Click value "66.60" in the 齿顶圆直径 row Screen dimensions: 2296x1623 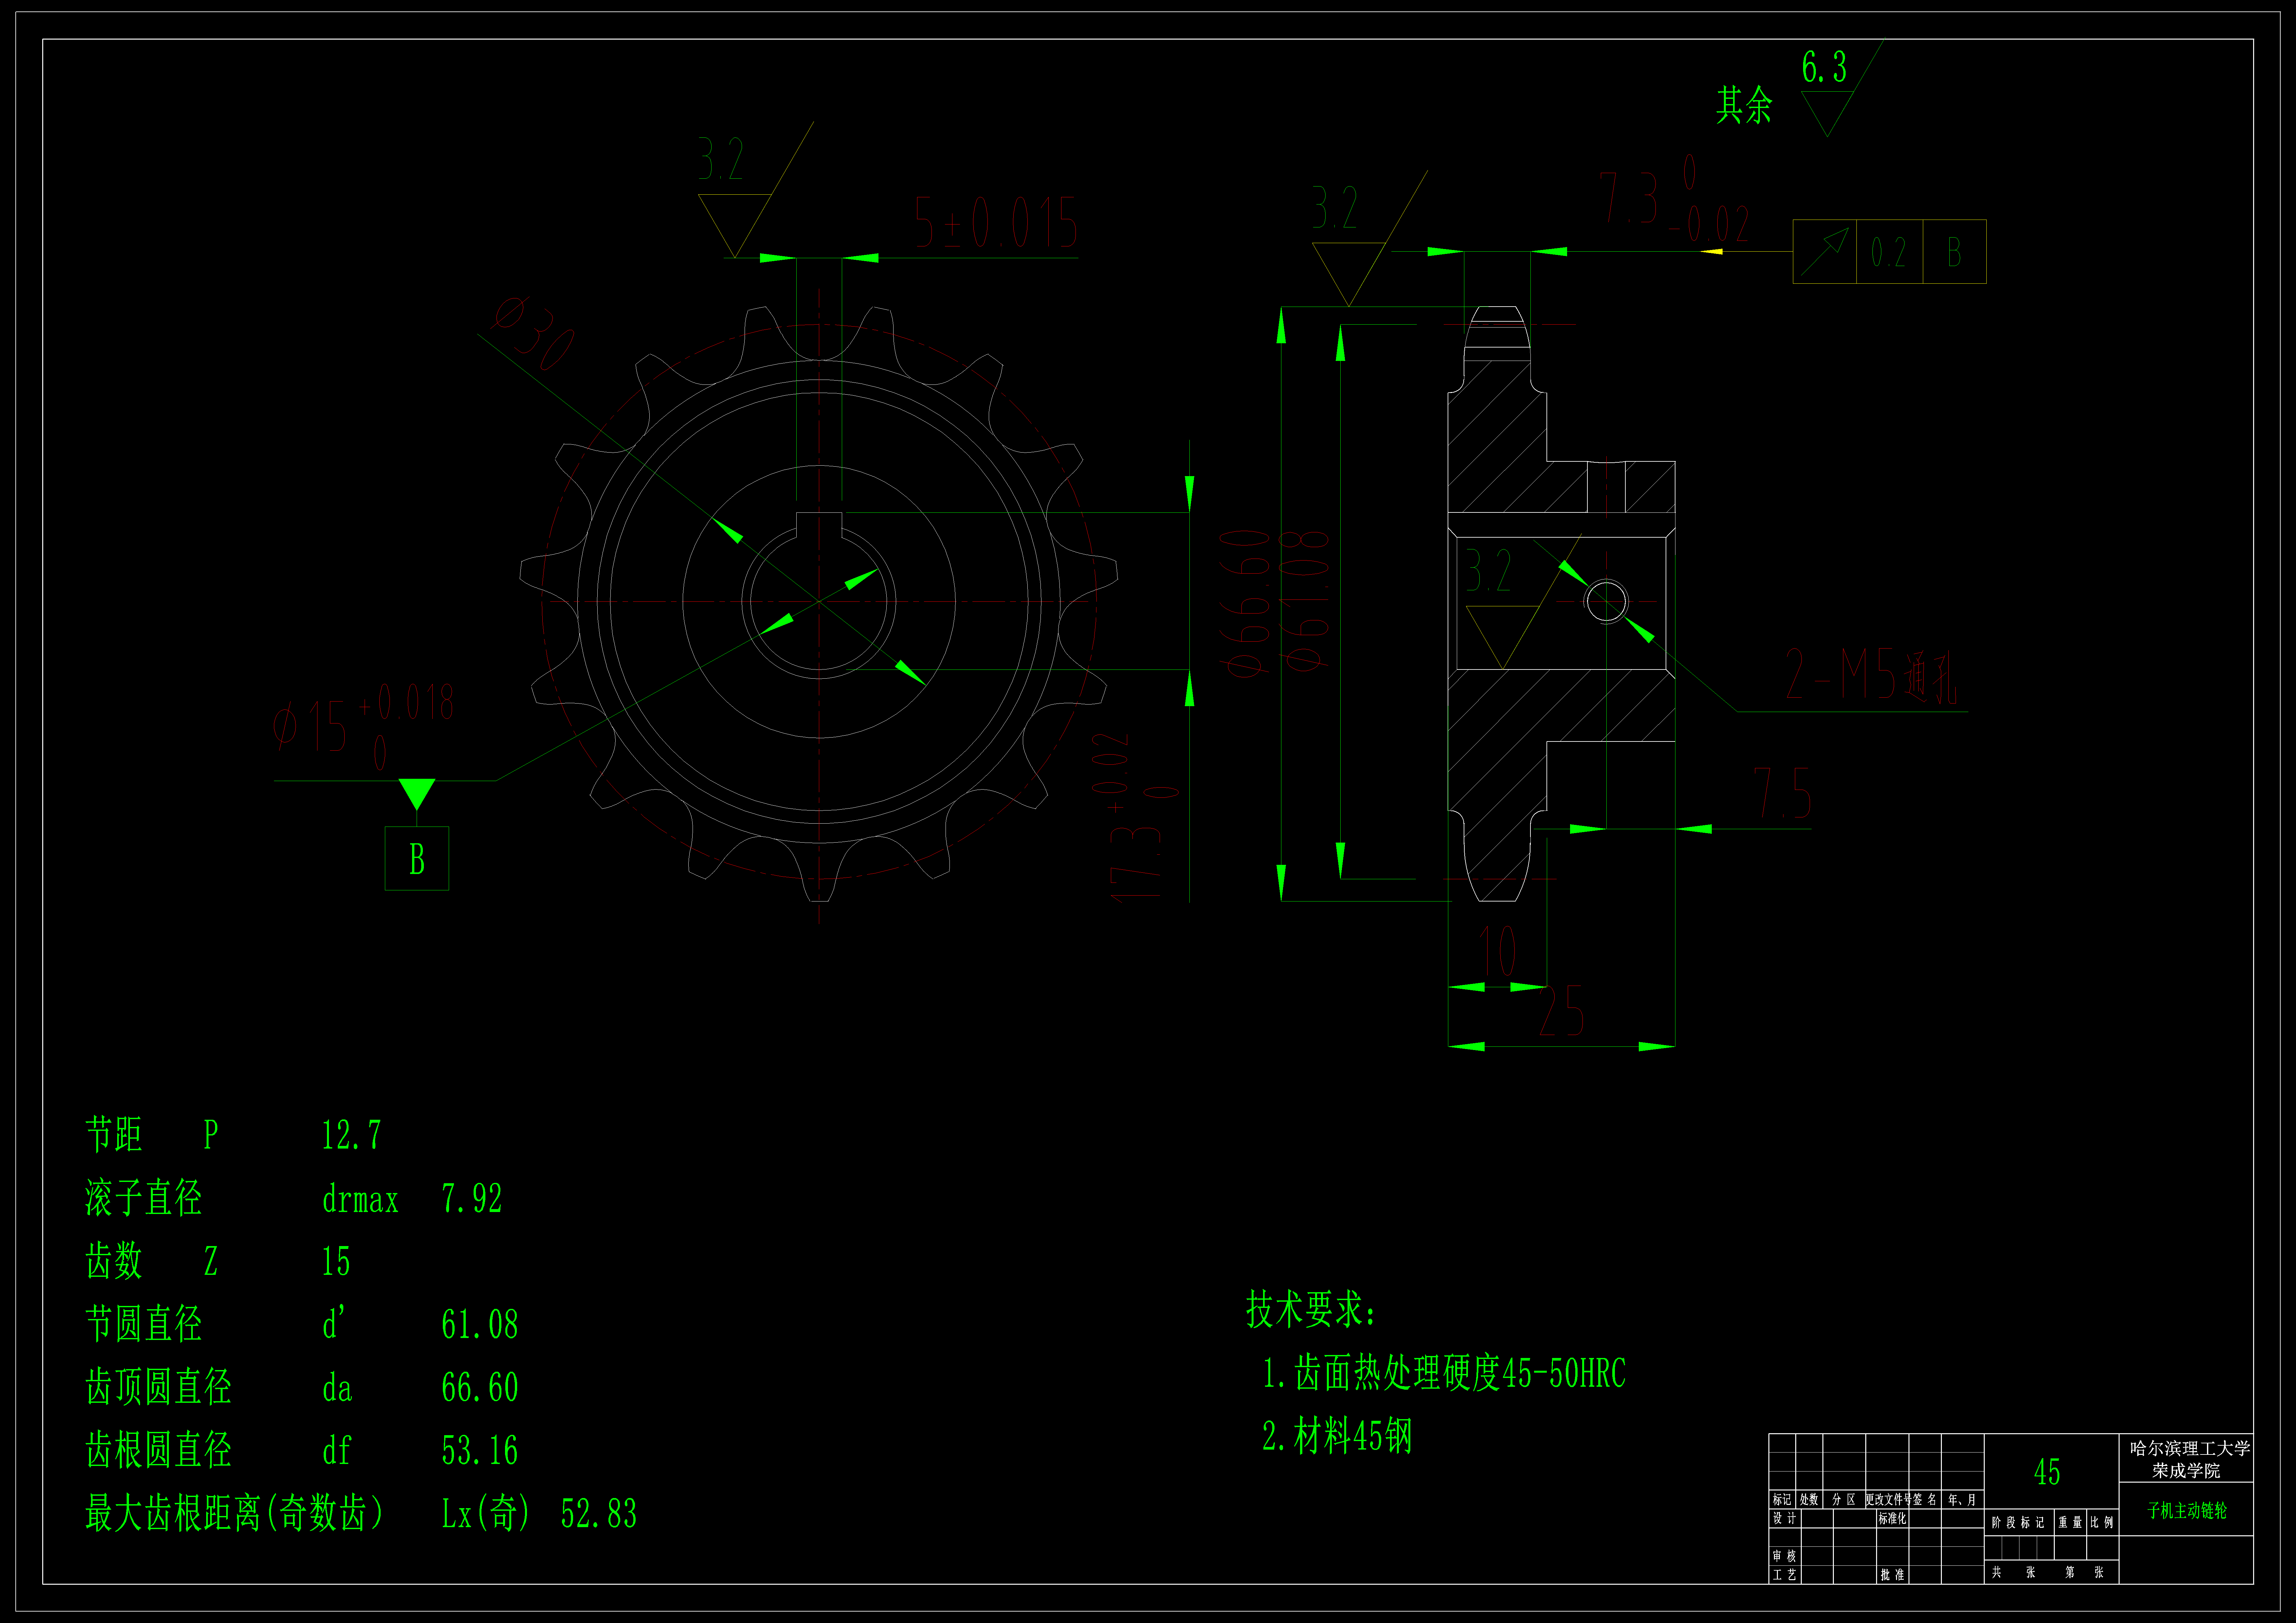(x=480, y=1387)
